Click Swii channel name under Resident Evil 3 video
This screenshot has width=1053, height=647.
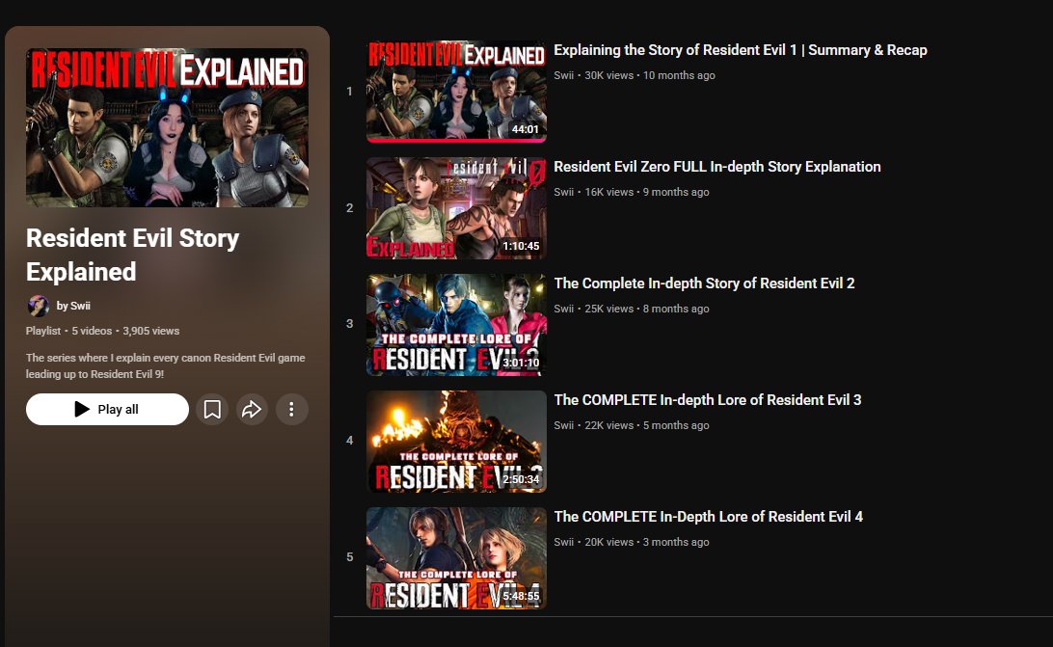[564, 425]
